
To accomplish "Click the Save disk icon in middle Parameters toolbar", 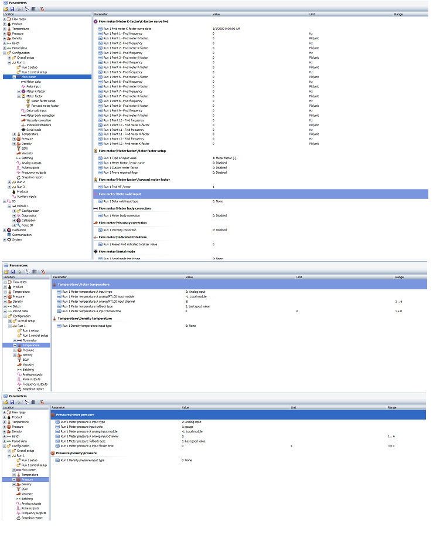I will click(x=13, y=272).
